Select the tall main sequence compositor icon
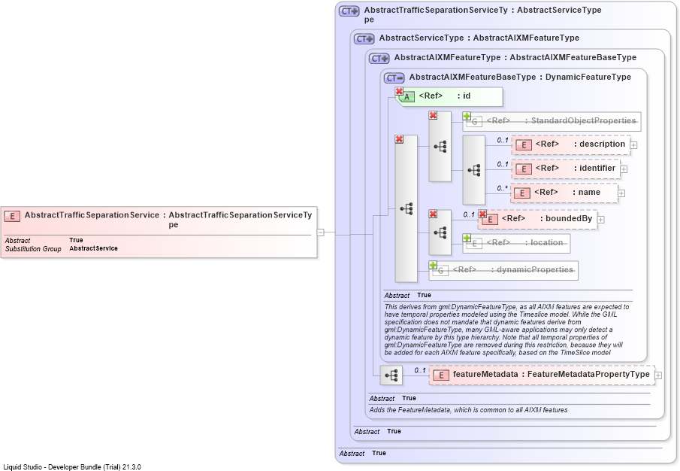The width and height of the screenshot is (680, 471). (406, 209)
